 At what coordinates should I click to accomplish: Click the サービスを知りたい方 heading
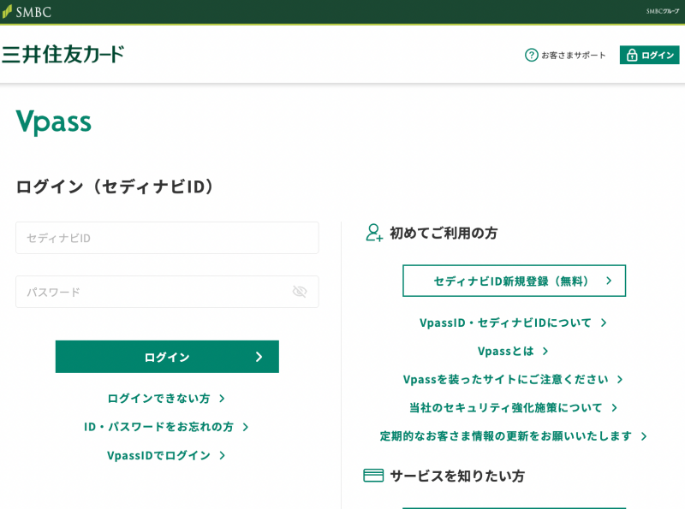457,476
